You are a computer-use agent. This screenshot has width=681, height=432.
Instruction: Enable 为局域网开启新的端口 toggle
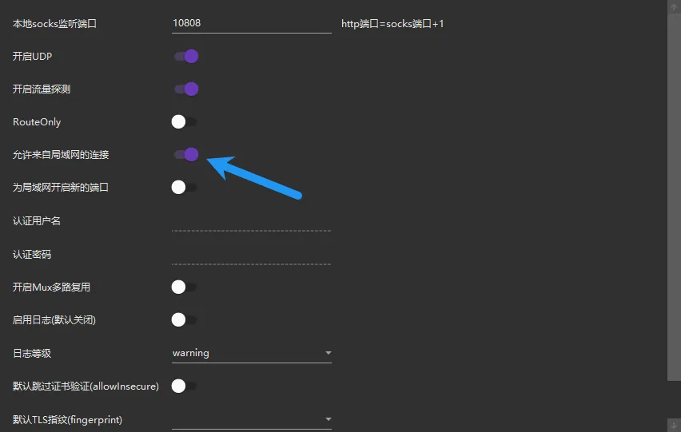(185, 188)
